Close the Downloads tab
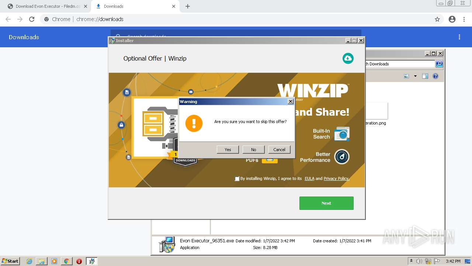The width and height of the screenshot is (472, 266). 174,6
